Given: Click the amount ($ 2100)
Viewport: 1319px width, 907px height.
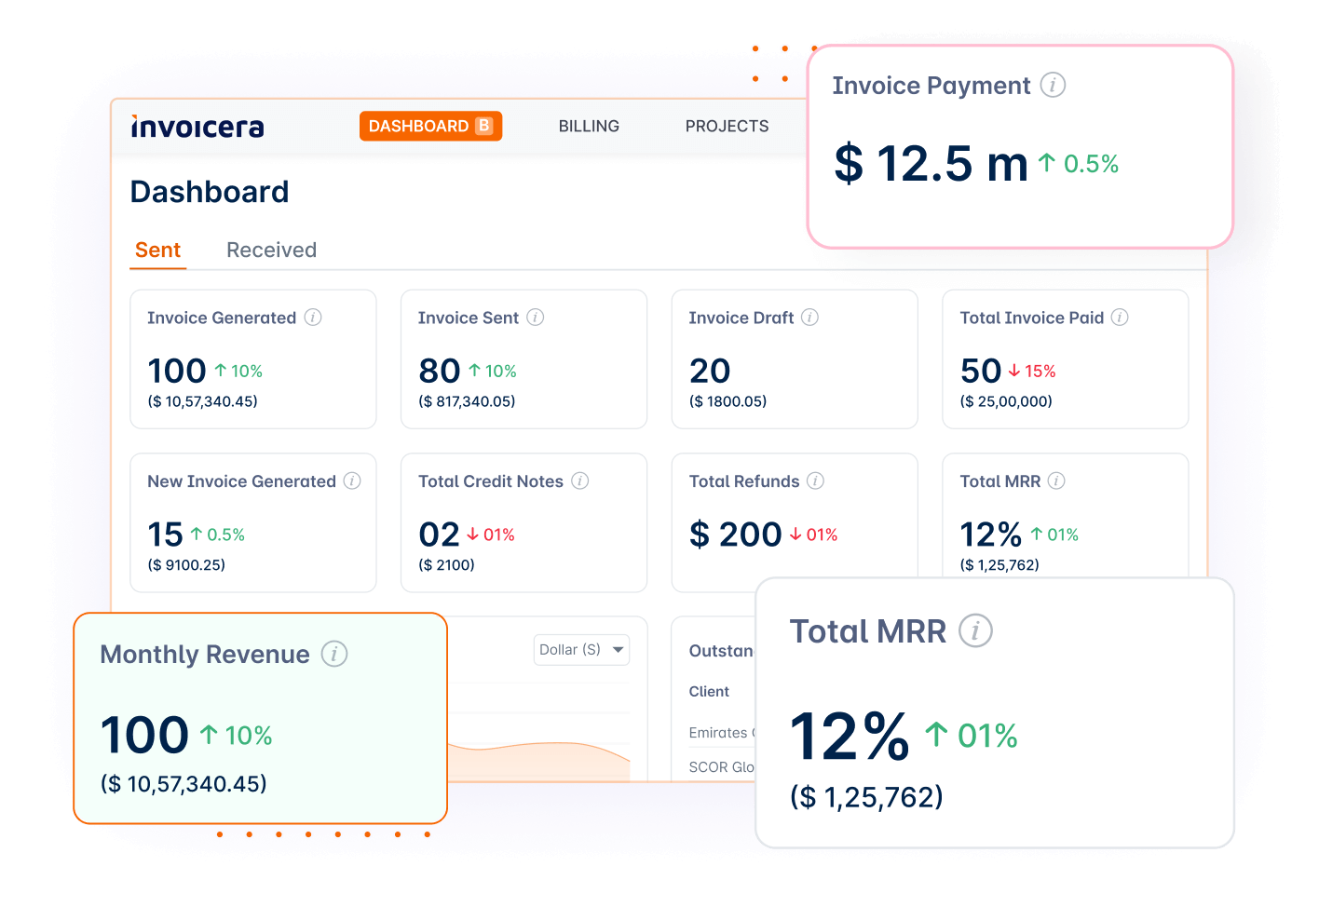Looking at the screenshot, I should [447, 564].
